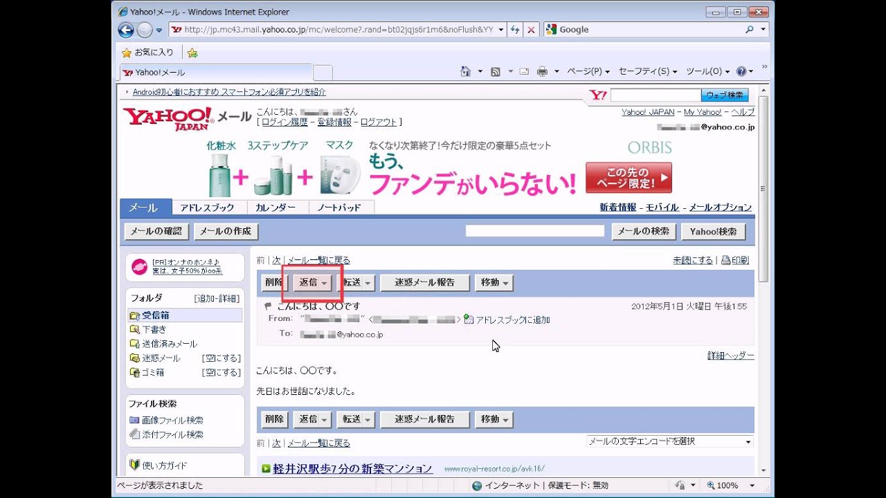
Task: Empty ゴミ箱 via its 空にする link
Action: (x=221, y=372)
